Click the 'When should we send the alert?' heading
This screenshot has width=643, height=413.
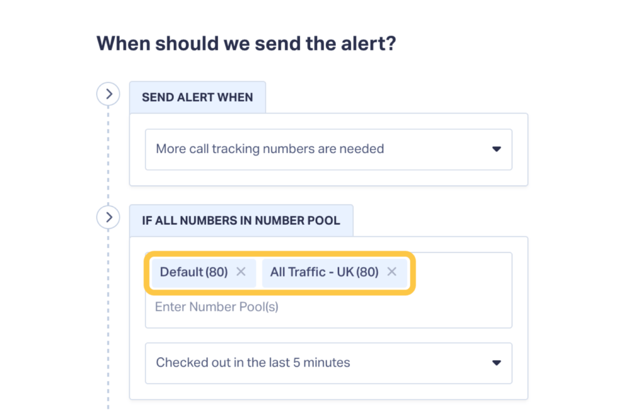[x=246, y=43]
